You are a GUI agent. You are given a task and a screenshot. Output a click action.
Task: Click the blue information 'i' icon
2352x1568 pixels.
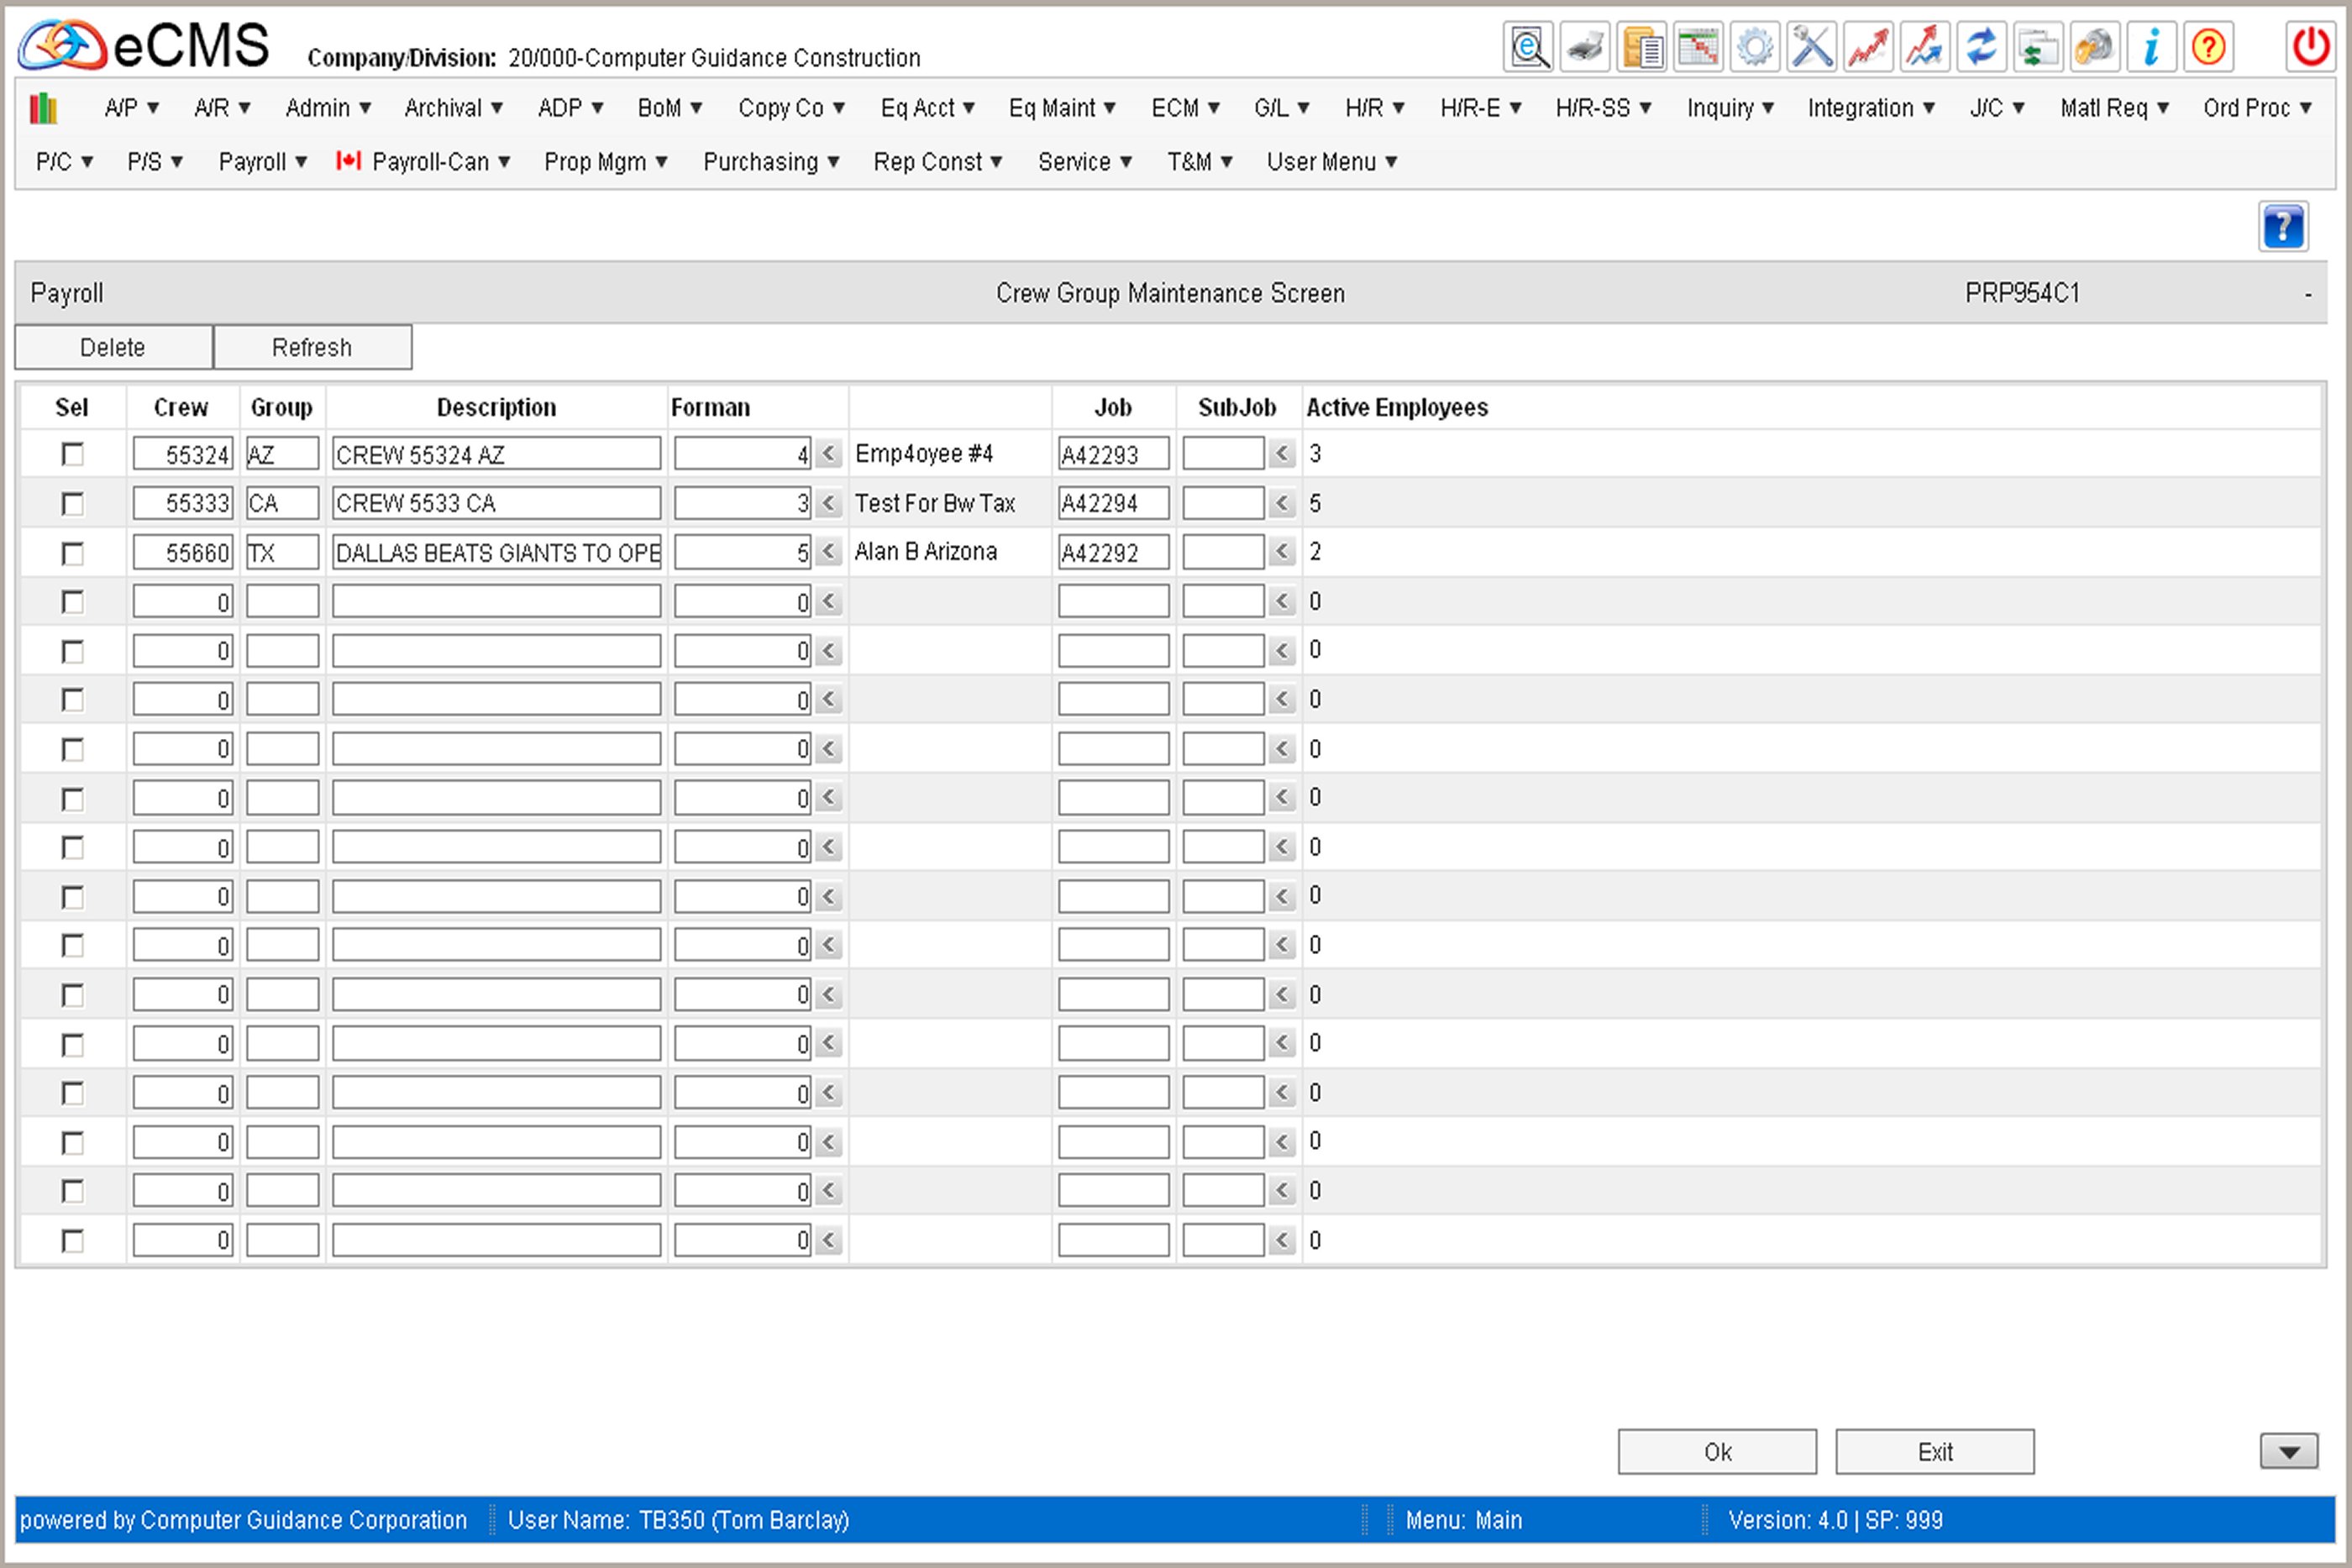2151,47
